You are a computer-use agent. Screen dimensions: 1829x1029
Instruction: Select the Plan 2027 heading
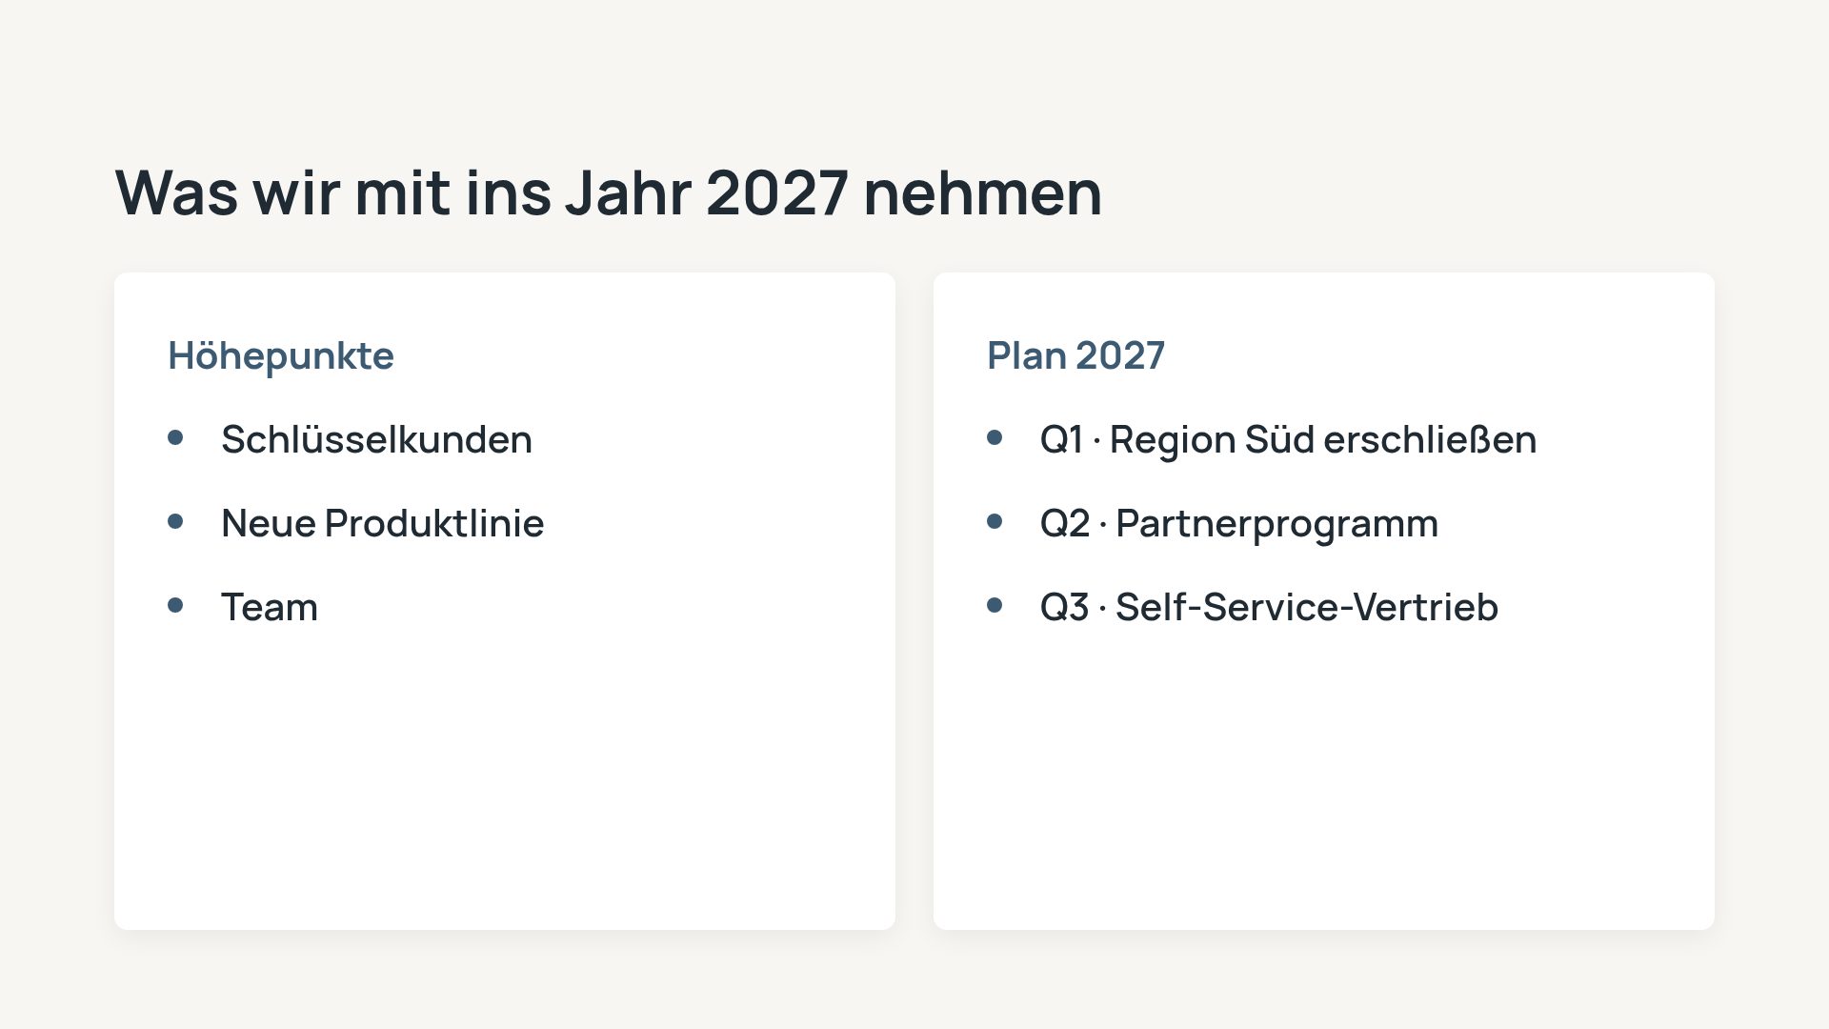(x=1075, y=355)
